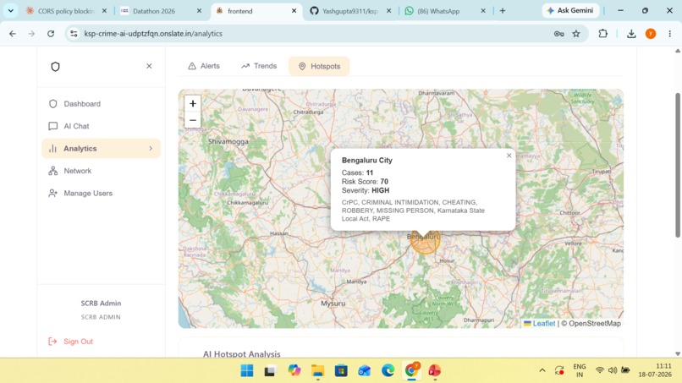Expand the Analytics chevron arrow
Viewport: 682px width, 383px height.
pos(151,149)
